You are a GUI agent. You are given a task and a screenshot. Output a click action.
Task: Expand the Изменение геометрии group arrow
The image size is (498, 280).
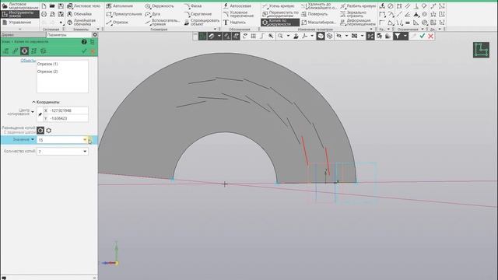click(371, 30)
